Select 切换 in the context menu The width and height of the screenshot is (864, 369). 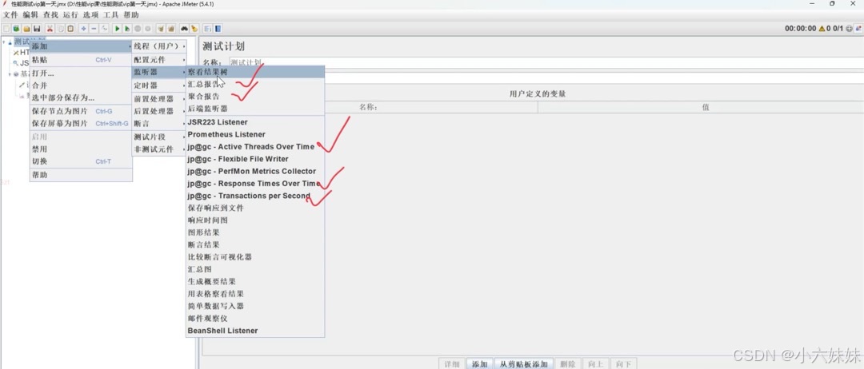(x=81, y=161)
